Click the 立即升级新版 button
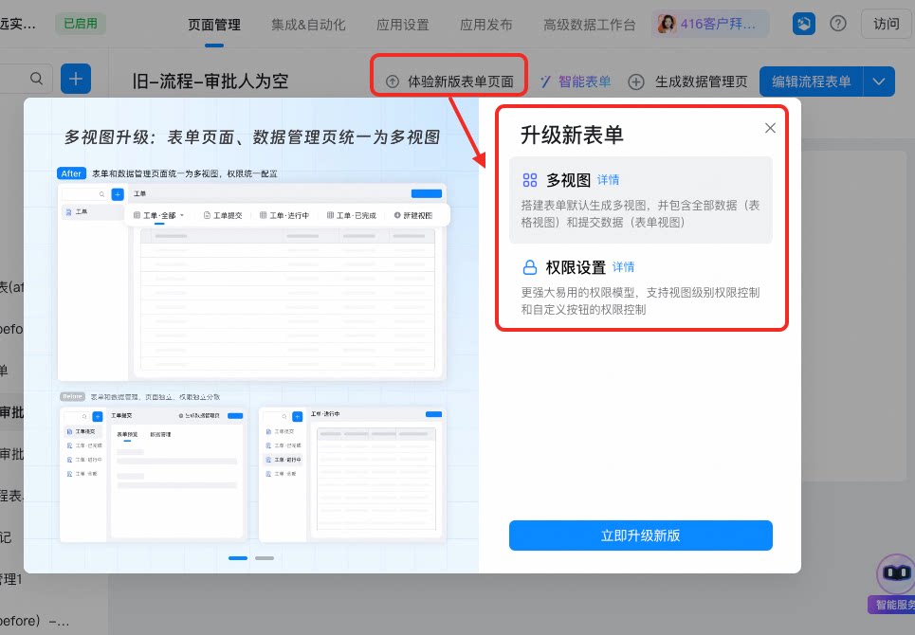 coord(641,535)
